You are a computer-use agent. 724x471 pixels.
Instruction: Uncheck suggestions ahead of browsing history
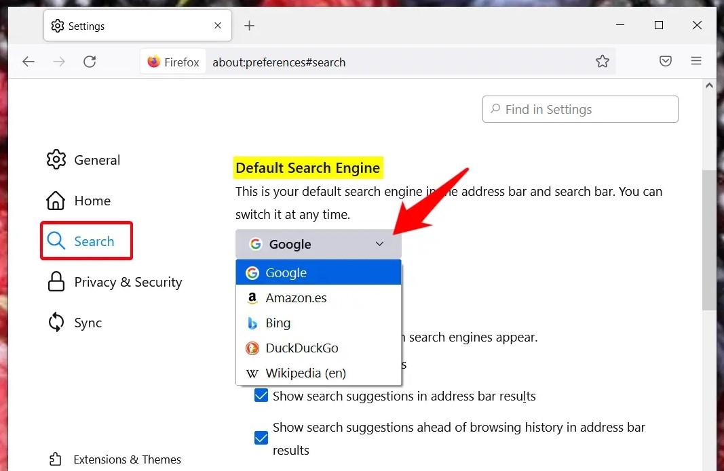click(x=261, y=438)
